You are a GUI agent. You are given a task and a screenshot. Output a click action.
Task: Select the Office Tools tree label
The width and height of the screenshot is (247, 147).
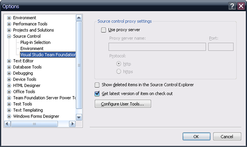[24, 92]
